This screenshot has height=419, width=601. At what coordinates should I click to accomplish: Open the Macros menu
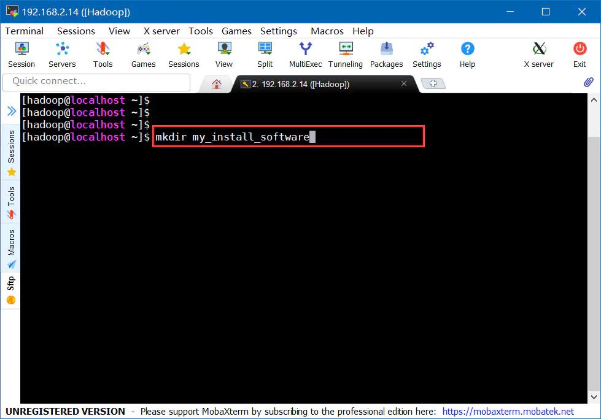click(327, 31)
